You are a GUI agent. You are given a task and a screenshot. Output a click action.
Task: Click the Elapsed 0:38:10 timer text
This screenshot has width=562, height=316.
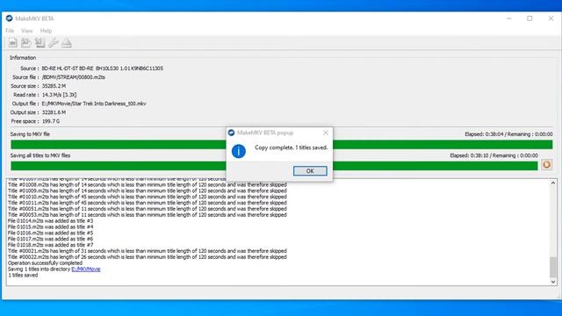[494, 155]
